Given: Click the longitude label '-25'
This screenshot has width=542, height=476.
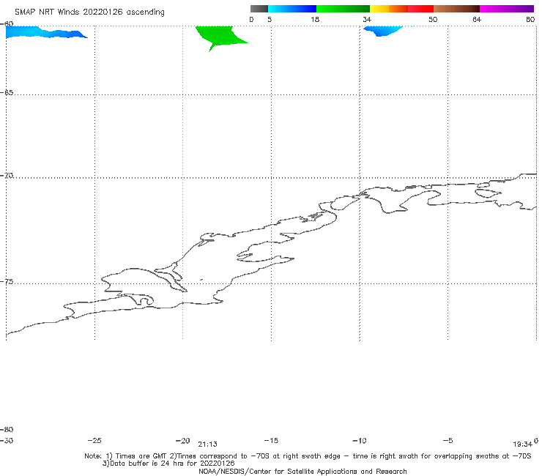Looking at the screenshot, I should [x=94, y=441].
